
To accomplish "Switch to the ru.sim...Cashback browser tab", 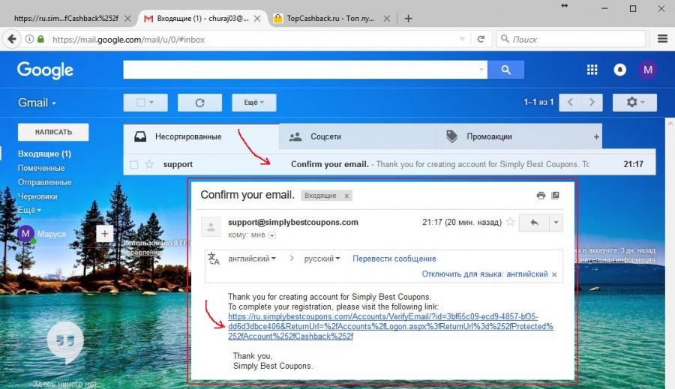I will pos(67,19).
